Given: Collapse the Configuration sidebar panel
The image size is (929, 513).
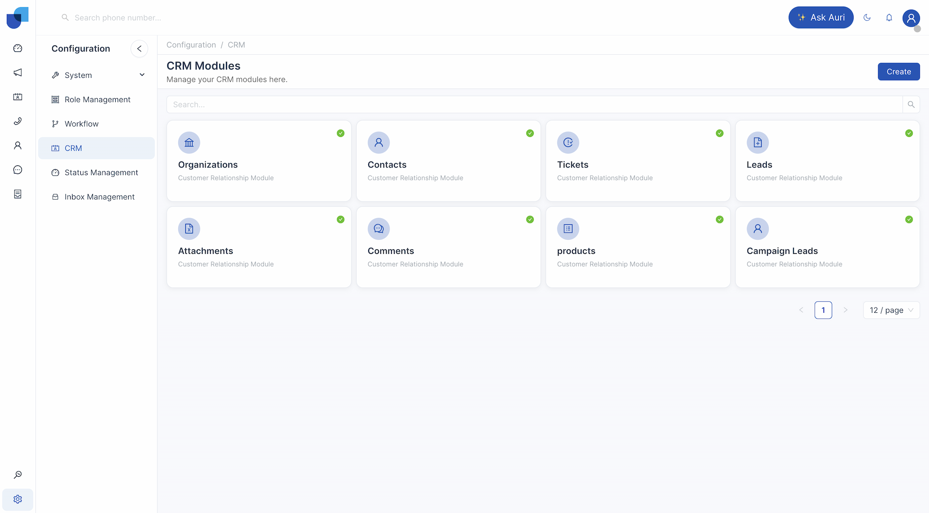Looking at the screenshot, I should point(139,48).
